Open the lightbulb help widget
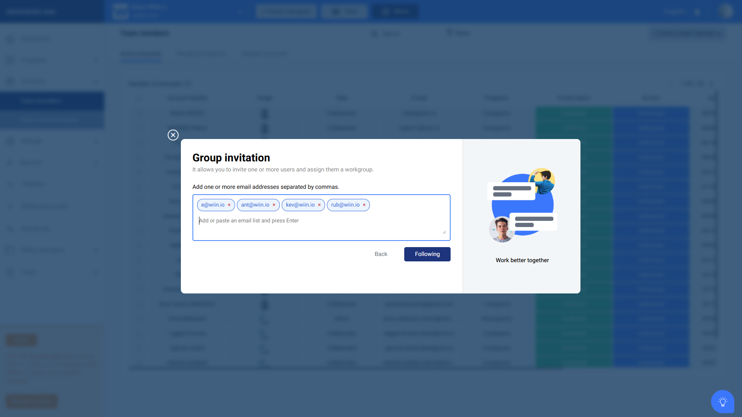Screen dimensions: 742x417 point(722,402)
